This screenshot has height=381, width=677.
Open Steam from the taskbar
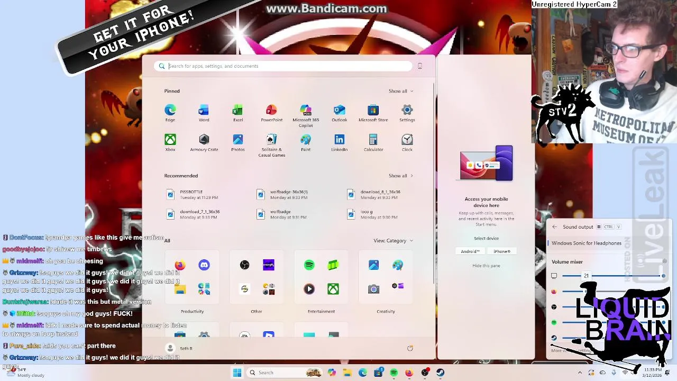440,373
